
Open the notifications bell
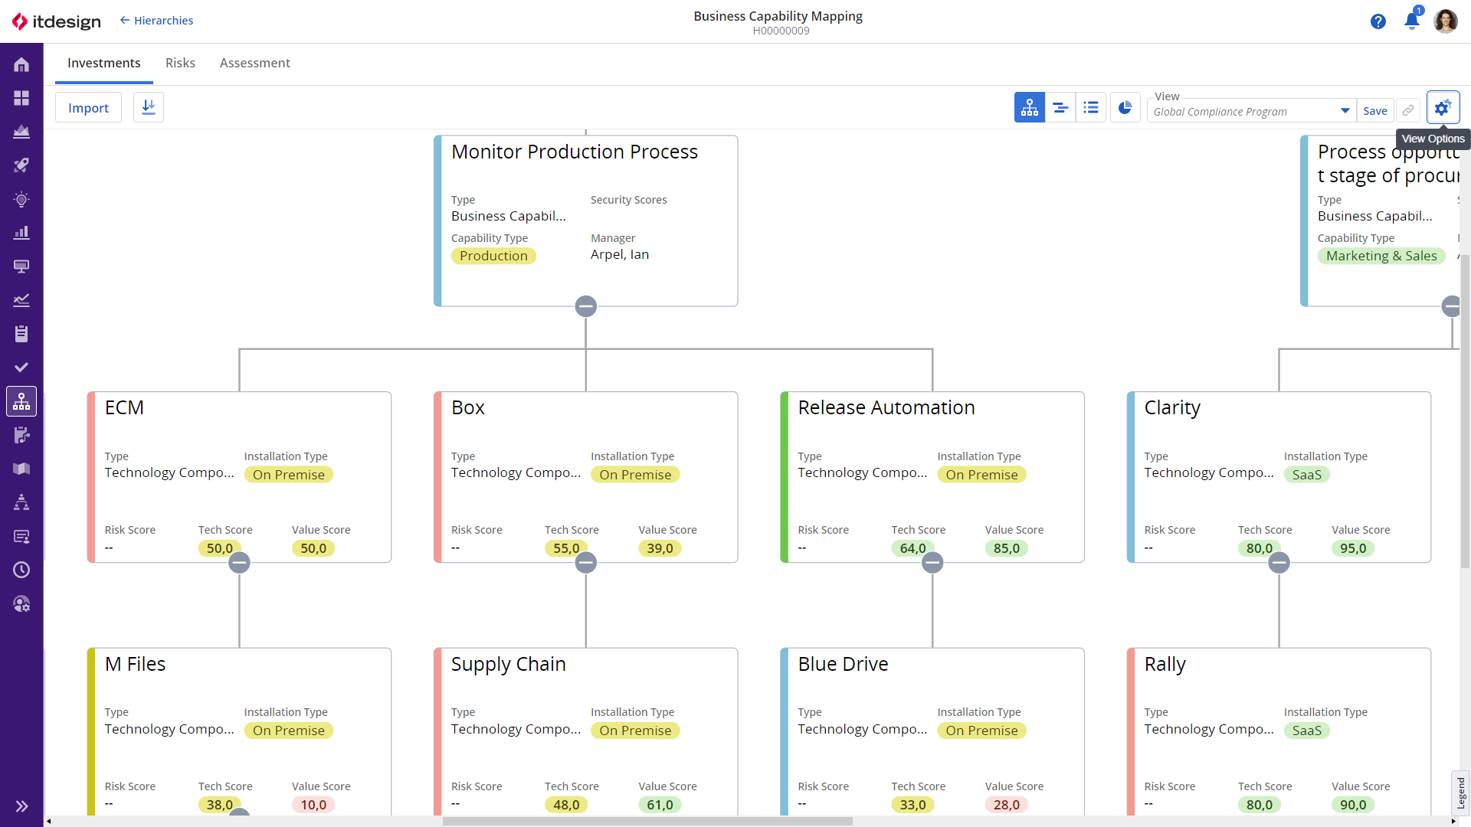tap(1411, 21)
